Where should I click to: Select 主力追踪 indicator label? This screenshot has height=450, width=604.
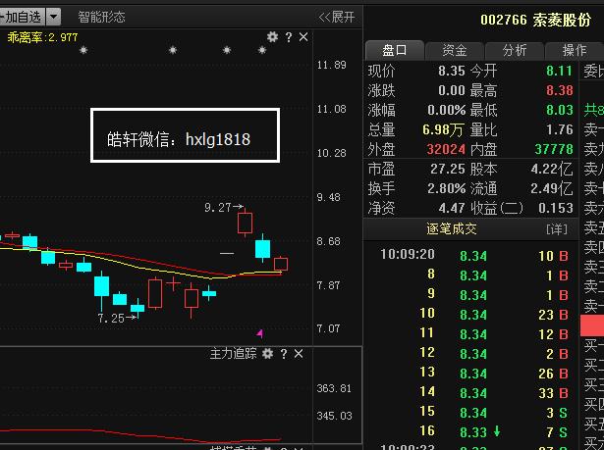pos(233,353)
